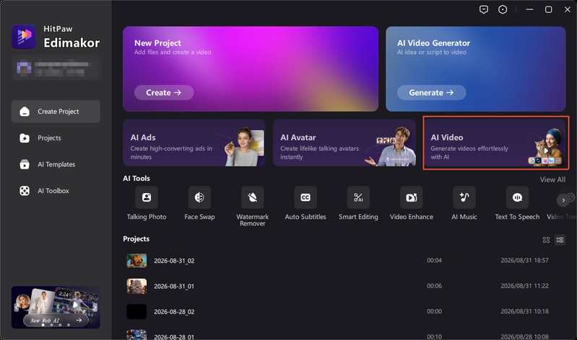The image size is (577, 340).
Task: Click the Create button in New Project
Action: click(164, 92)
